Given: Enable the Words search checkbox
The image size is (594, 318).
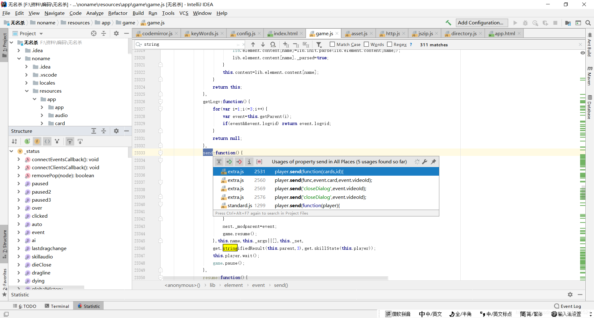Looking at the screenshot, I should tap(366, 44).
